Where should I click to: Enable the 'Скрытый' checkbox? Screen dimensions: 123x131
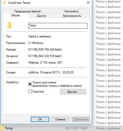30,92
